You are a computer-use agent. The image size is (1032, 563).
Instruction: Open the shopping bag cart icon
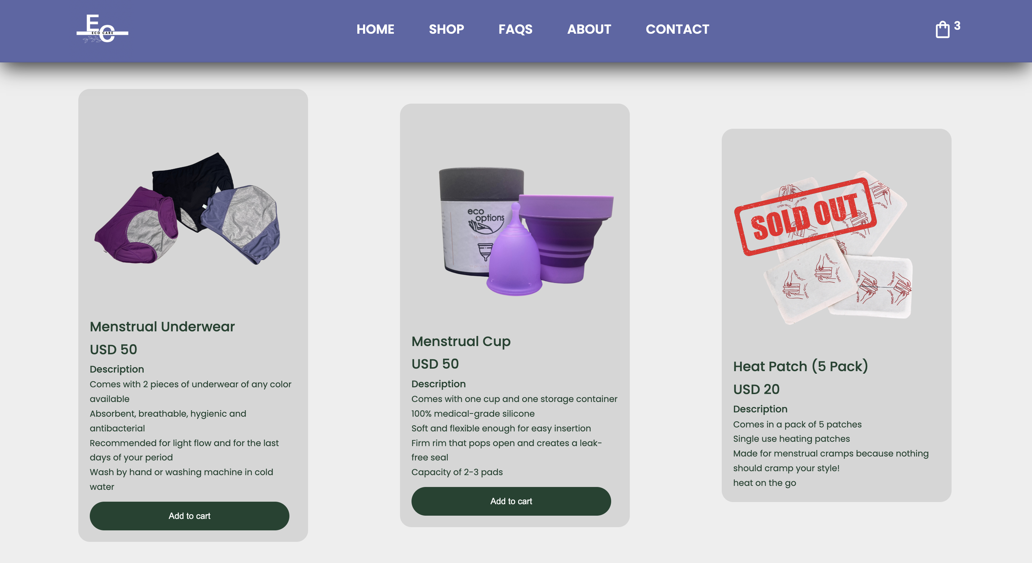pyautogui.click(x=942, y=30)
